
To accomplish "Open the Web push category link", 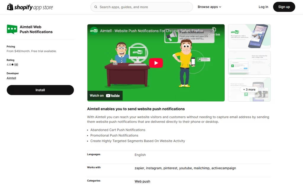I will pyautogui.click(x=142, y=181).
